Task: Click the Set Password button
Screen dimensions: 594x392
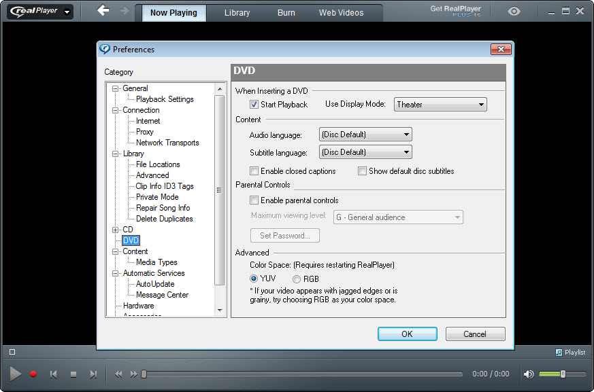Action: tap(285, 235)
